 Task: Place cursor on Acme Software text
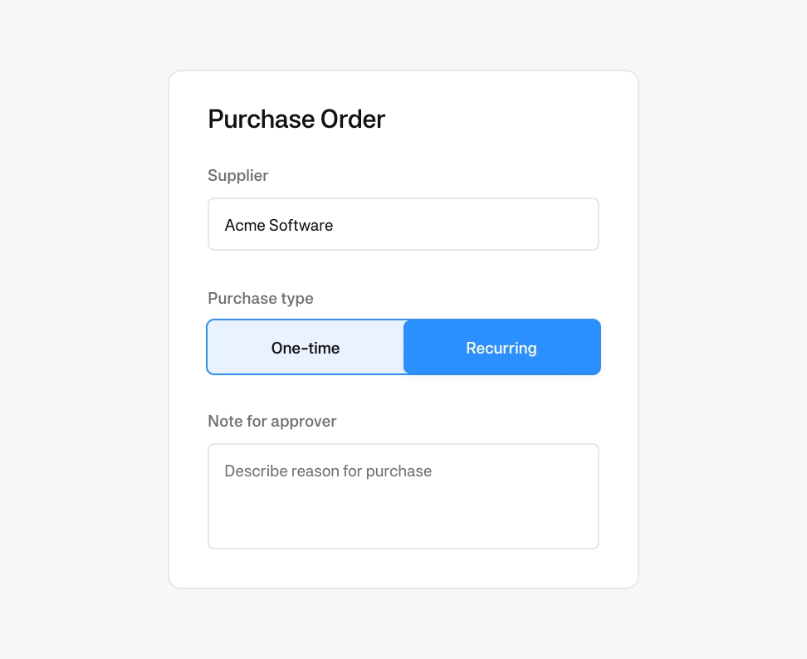[278, 225]
